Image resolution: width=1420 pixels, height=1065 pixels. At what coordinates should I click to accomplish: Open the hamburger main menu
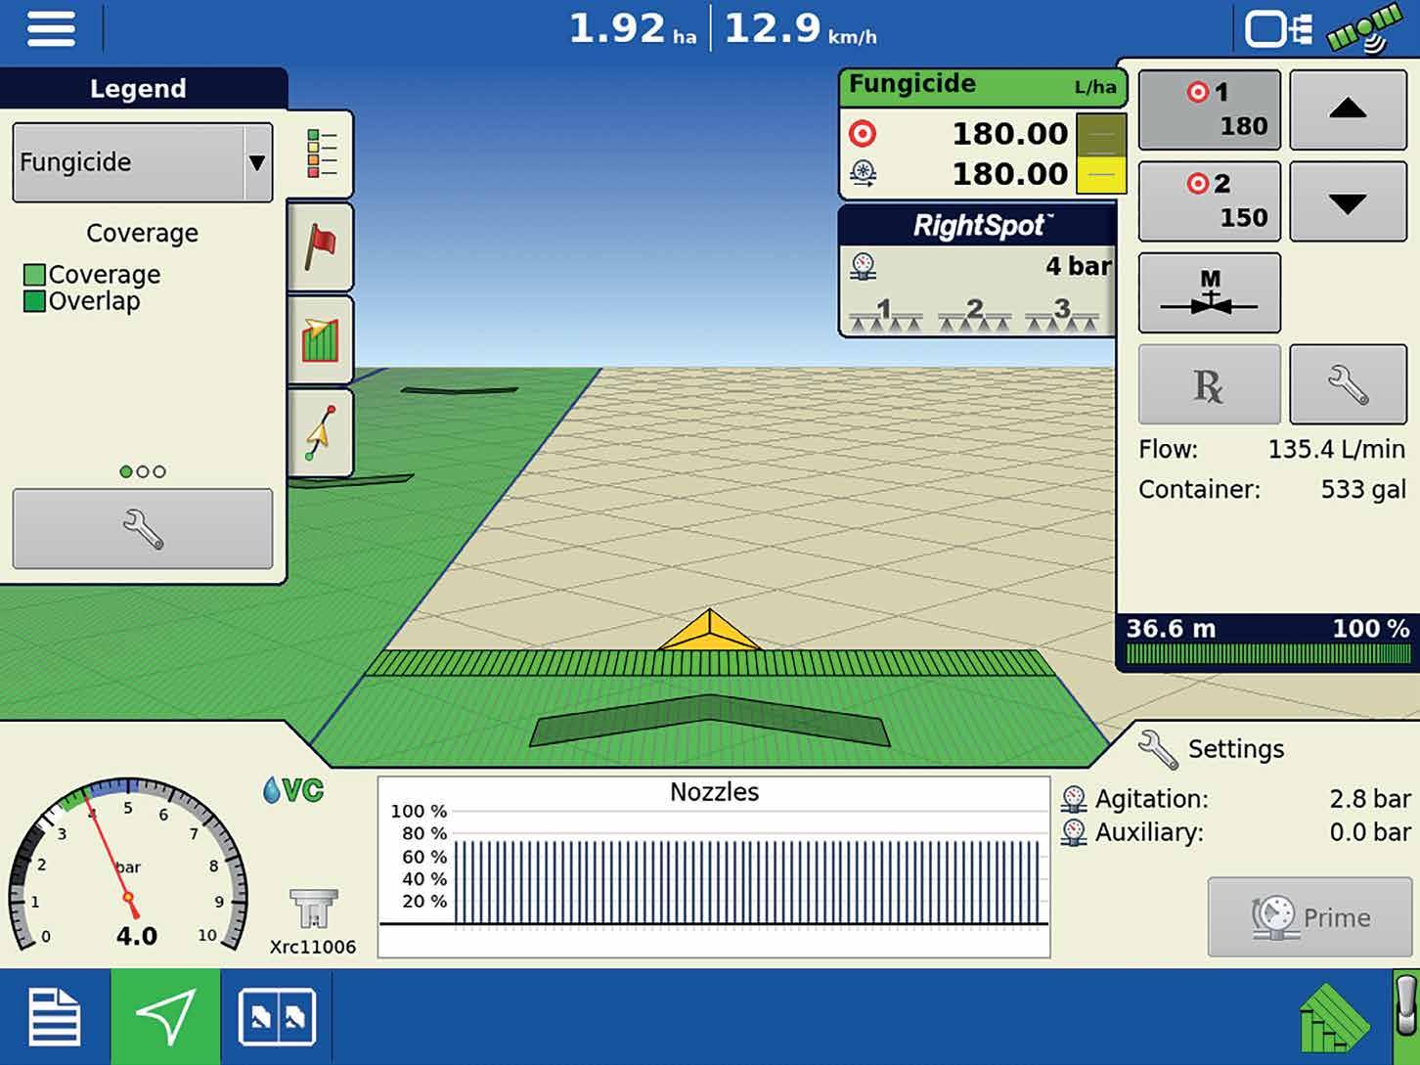coord(51,27)
